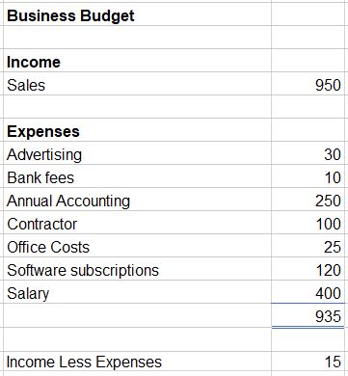Click the Bank fees label cell
The height and width of the screenshot is (376, 348).
(x=137, y=176)
